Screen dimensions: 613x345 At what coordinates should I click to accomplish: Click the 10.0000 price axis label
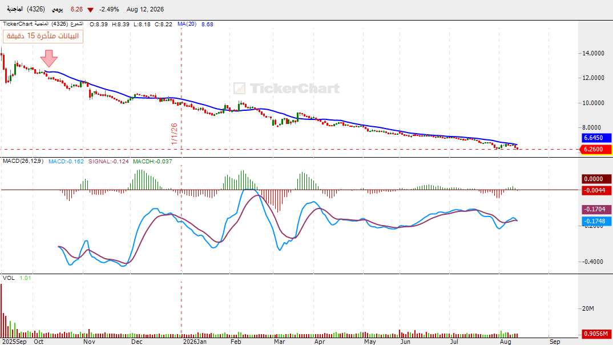pos(593,103)
